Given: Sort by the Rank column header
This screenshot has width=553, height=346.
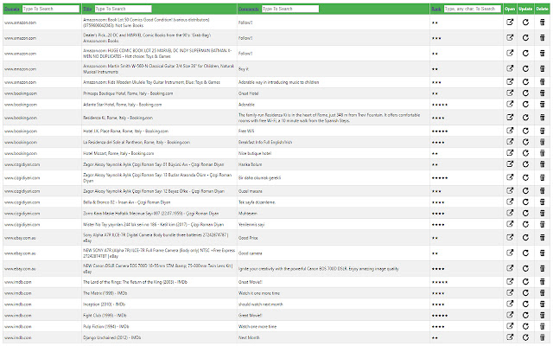Looking at the screenshot, I should (x=436, y=9).
